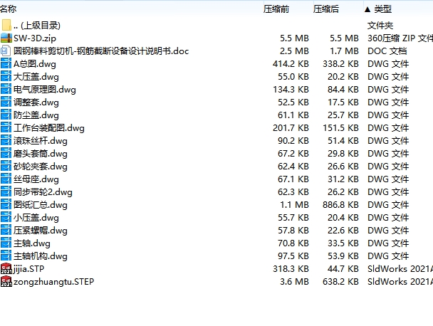This screenshot has width=433, height=326.
Task: Click the DWG icon beside 防尘盖.dwg
Action: pyautogui.click(x=6, y=115)
